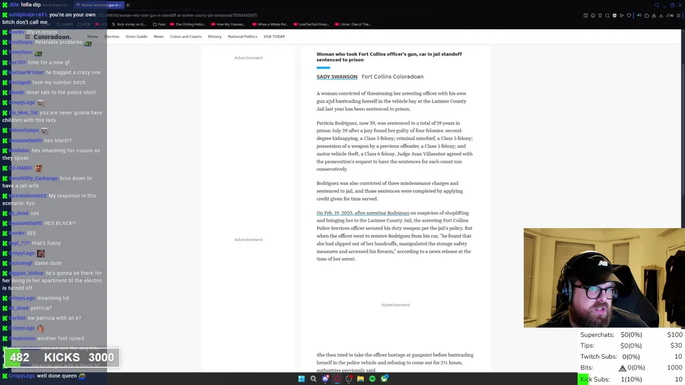The width and height of the screenshot is (685, 385).
Task: Open File Explorer from the taskbar
Action: [361, 379]
